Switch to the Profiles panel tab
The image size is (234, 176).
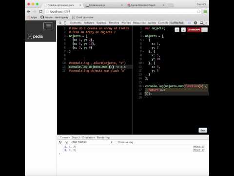[x=126, y=23]
